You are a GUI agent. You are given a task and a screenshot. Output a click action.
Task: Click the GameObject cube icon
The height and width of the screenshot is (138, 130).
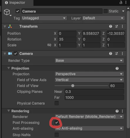pos(7,12)
